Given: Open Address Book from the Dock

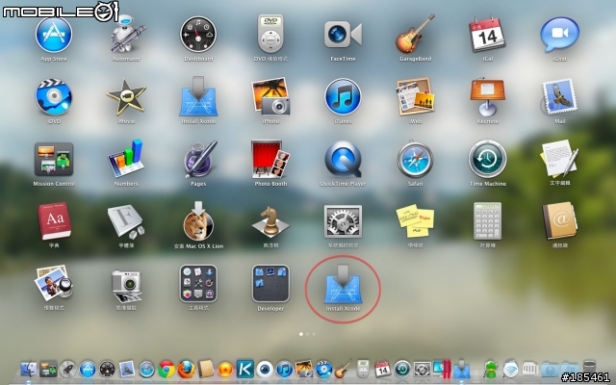Looking at the screenshot, I should click(x=206, y=370).
